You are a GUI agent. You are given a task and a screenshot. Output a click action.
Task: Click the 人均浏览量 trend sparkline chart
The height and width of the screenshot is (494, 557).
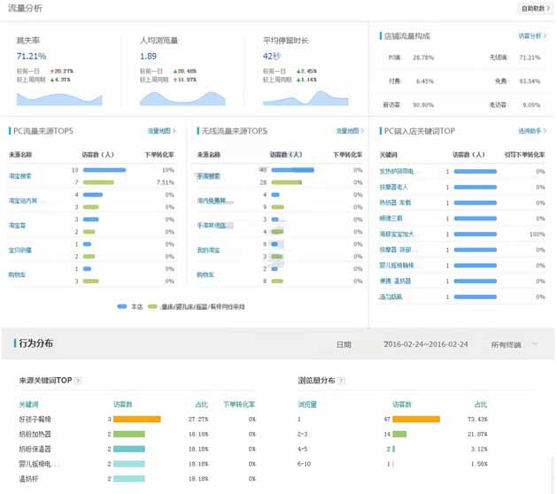(x=182, y=96)
